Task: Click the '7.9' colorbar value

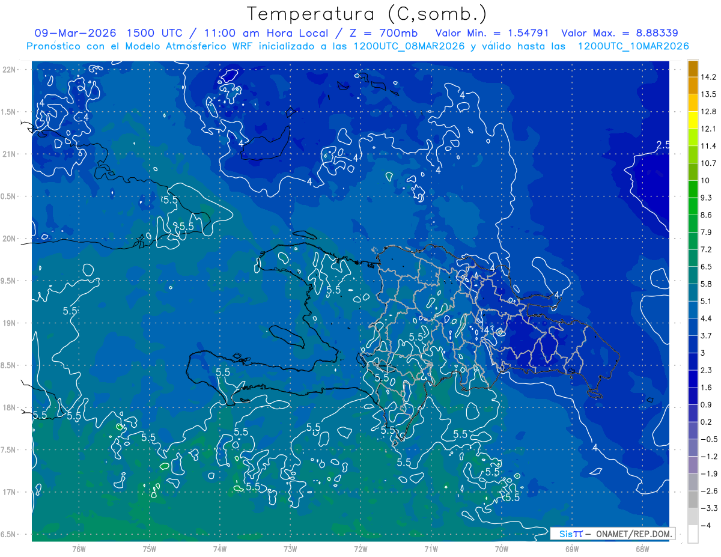Action: click(x=707, y=232)
